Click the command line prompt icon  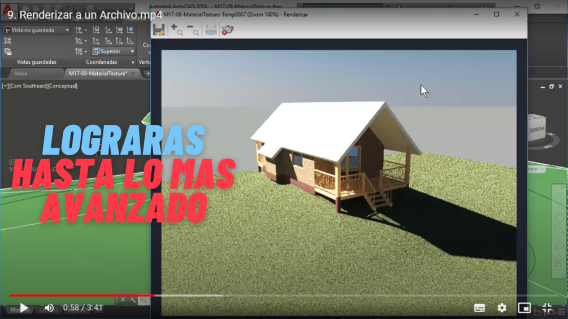click(x=144, y=299)
